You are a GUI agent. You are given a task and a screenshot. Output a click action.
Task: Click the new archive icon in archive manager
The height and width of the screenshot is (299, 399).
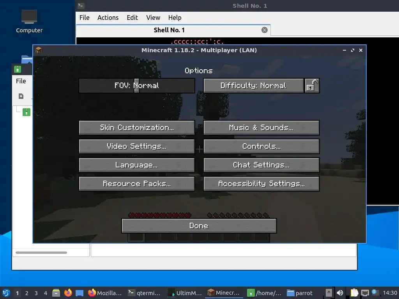point(21,96)
